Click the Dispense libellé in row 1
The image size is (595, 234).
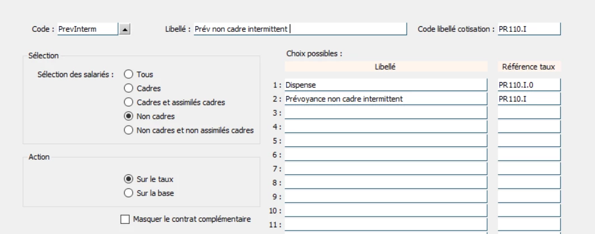point(386,85)
